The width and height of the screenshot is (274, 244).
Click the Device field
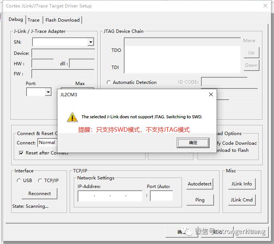pos(63,53)
